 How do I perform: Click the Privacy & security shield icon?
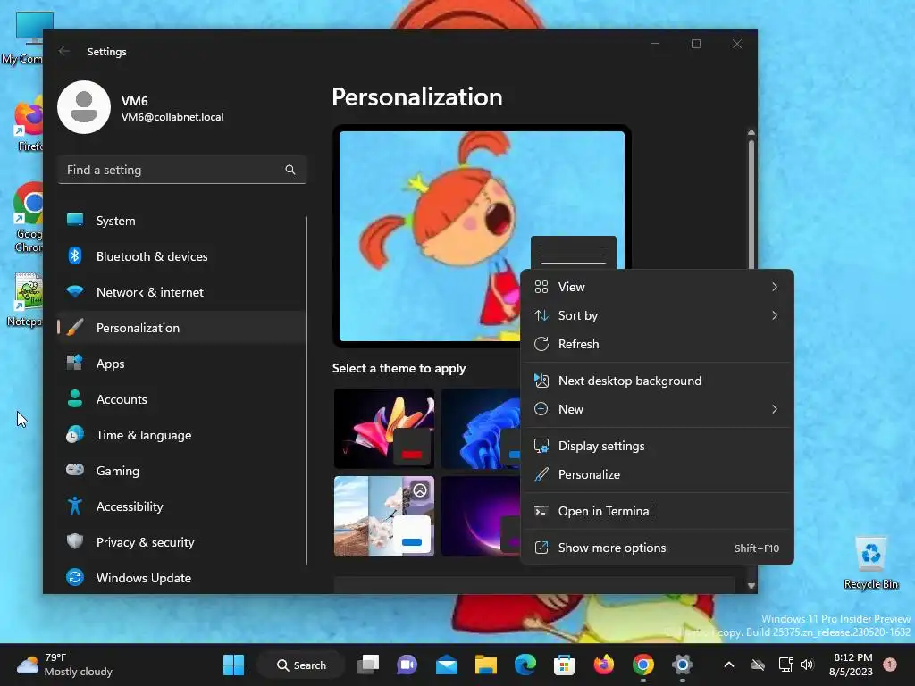(x=75, y=541)
